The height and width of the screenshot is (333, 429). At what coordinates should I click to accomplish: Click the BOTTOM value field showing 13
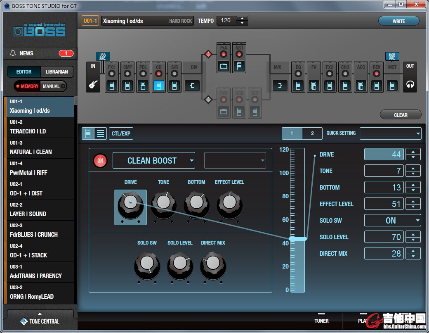(x=384, y=188)
